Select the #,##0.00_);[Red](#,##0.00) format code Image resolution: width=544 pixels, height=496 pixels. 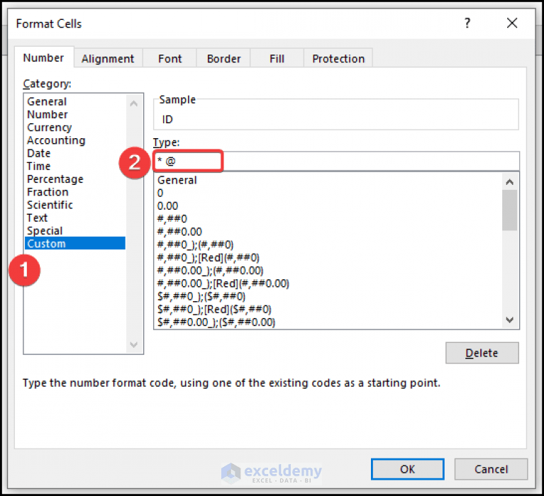[328, 283]
